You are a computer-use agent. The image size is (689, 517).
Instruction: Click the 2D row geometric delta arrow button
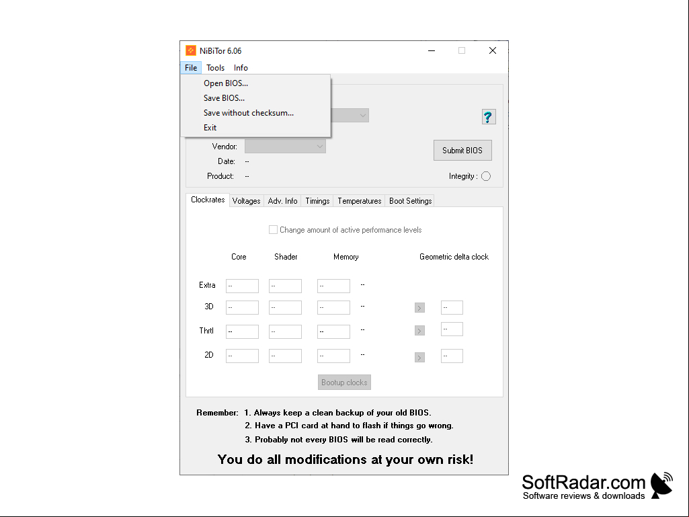(x=419, y=358)
